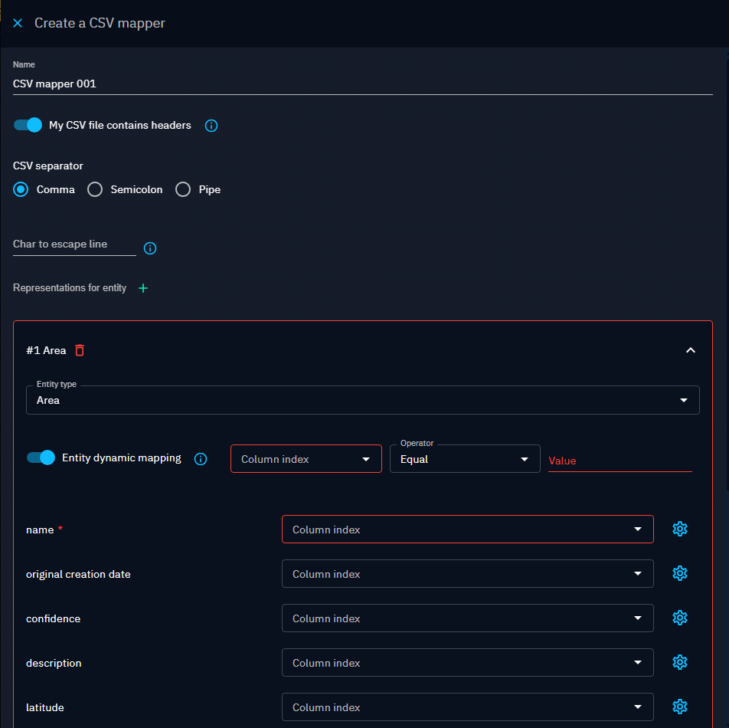Open settings gear for confidence attribute
The height and width of the screenshot is (728, 729).
679,618
